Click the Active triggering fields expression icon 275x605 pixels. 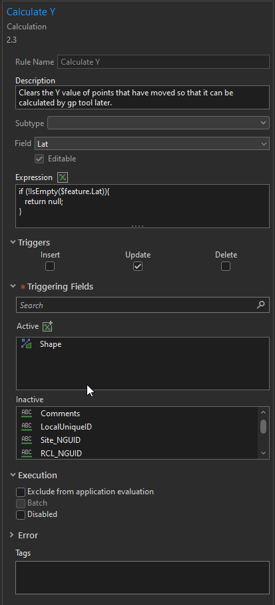click(47, 326)
